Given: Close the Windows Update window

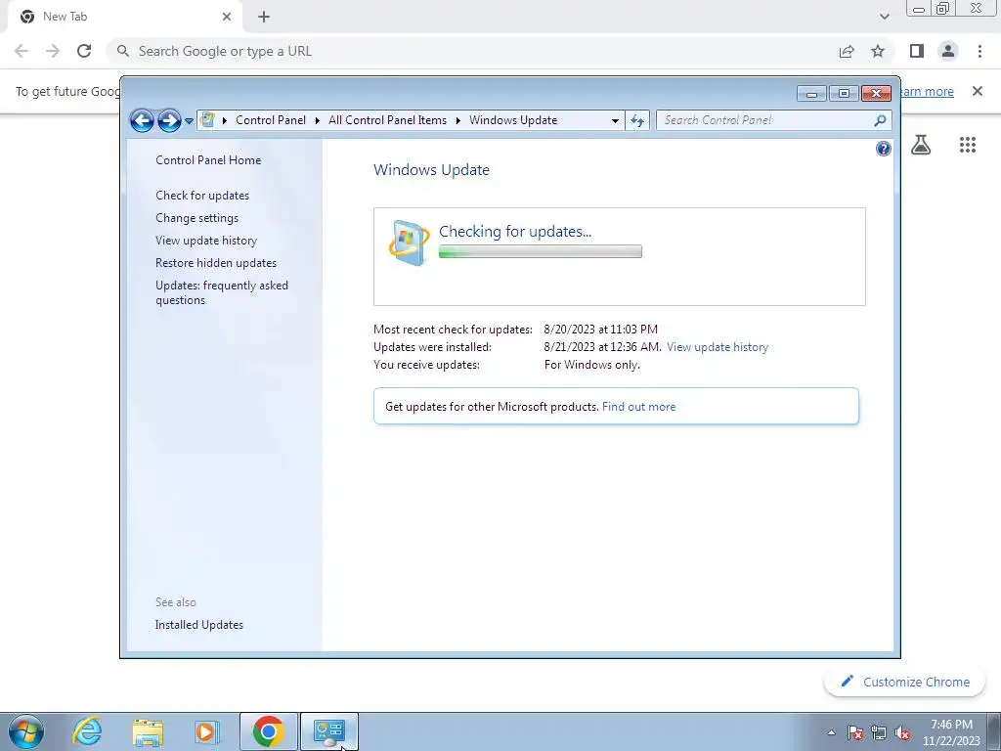Looking at the screenshot, I should 876,94.
